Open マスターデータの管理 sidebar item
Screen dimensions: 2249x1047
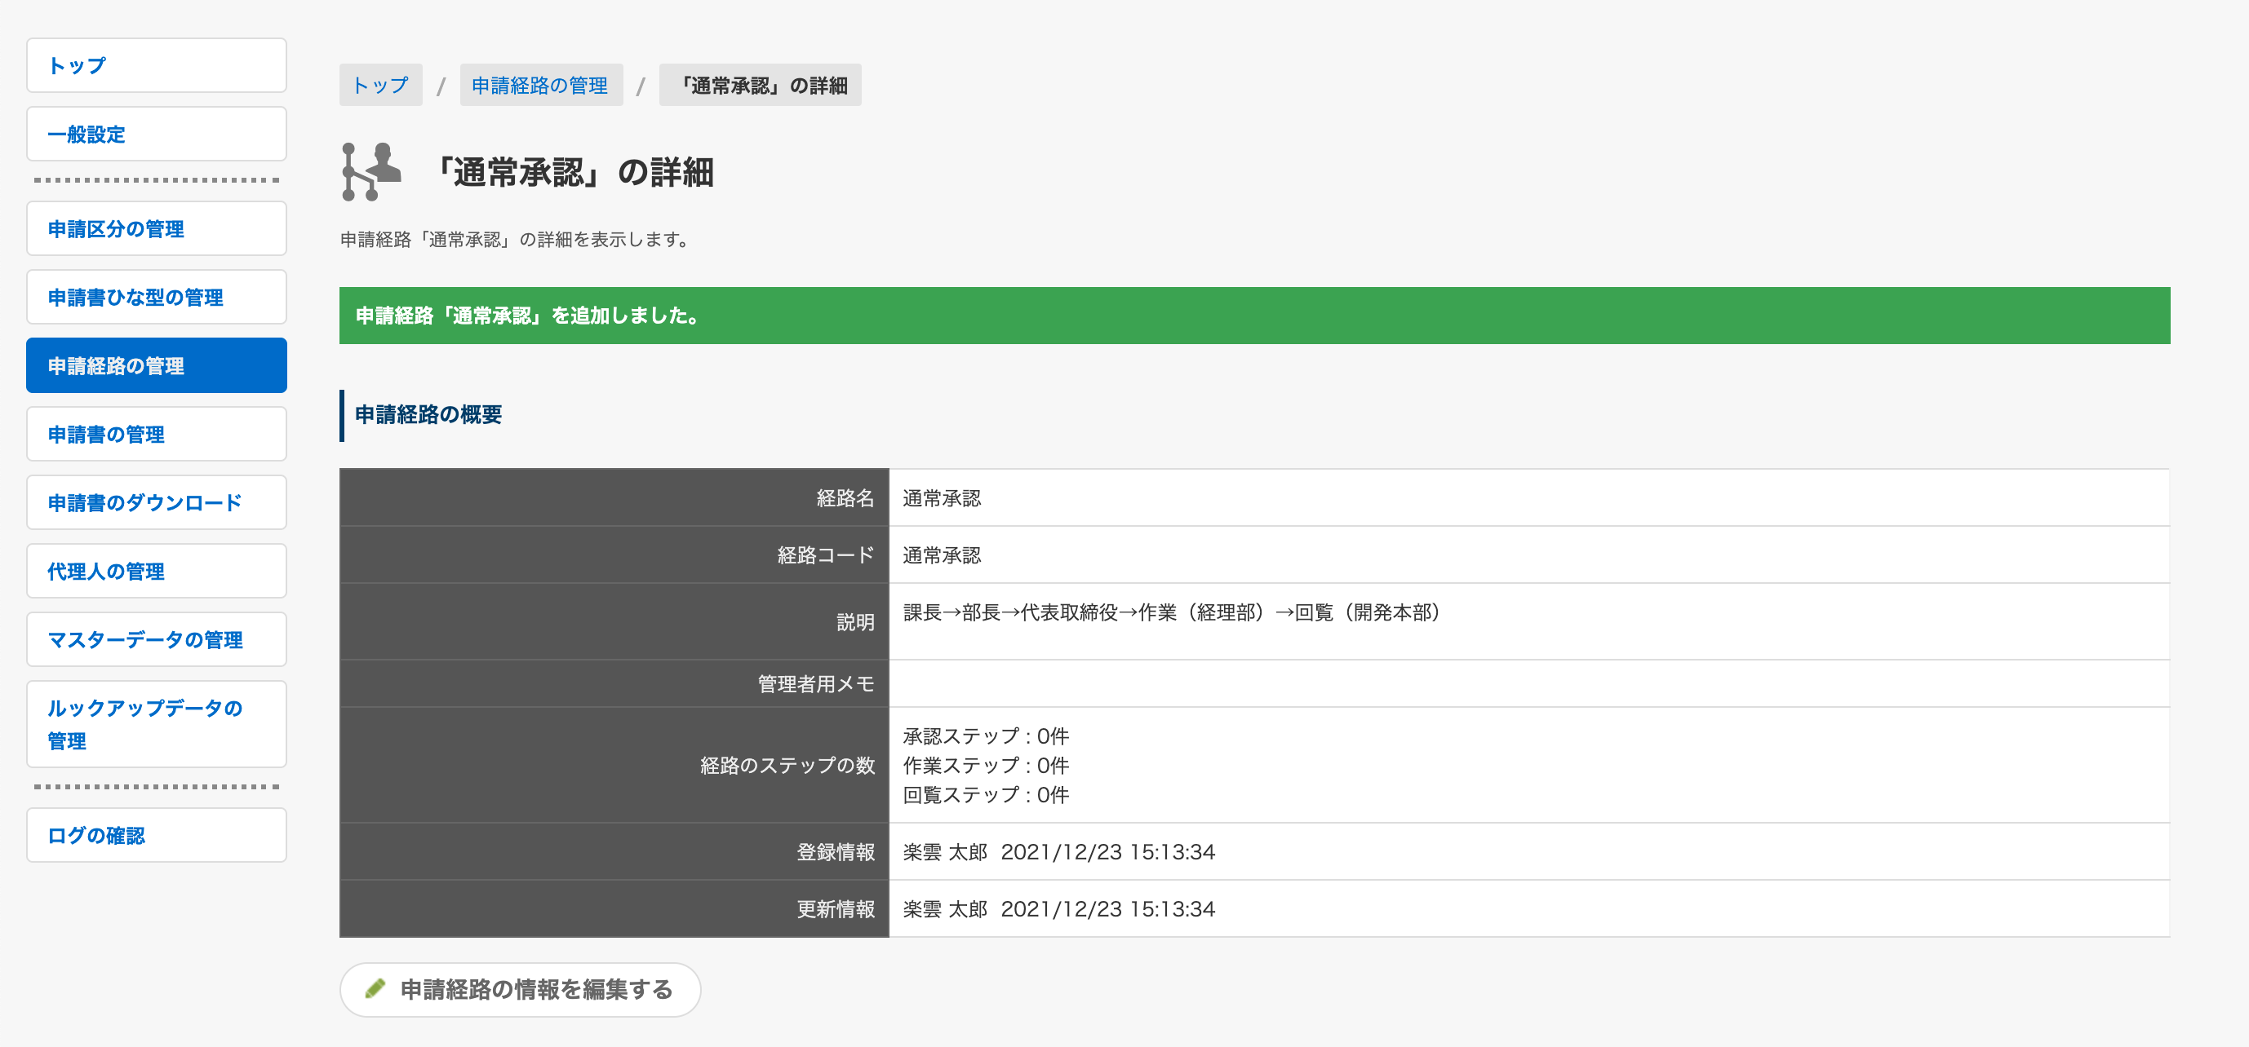(x=157, y=639)
